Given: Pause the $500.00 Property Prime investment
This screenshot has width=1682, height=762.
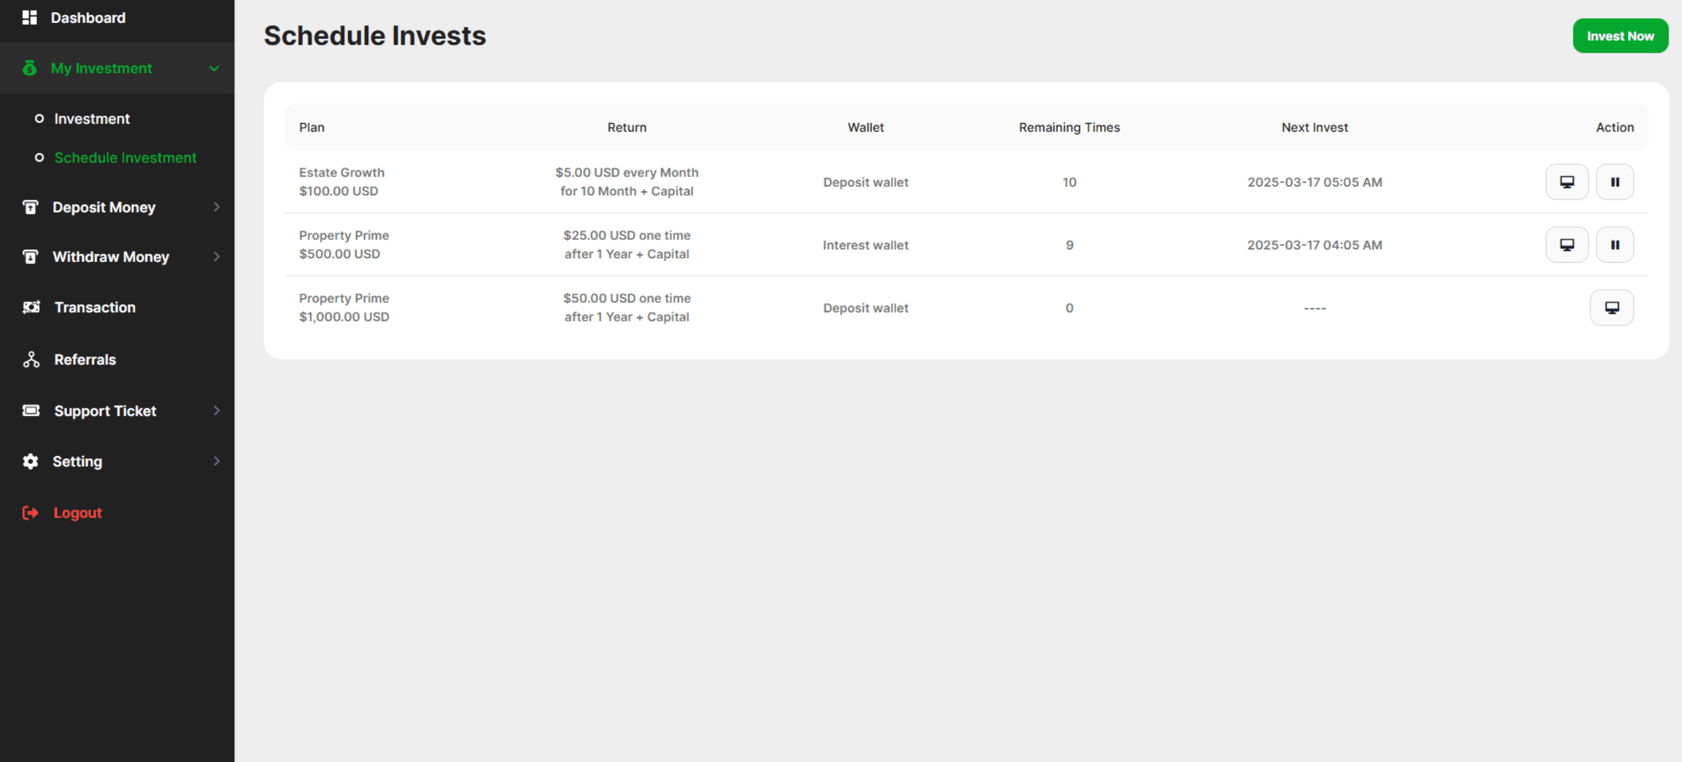Looking at the screenshot, I should click(1615, 245).
